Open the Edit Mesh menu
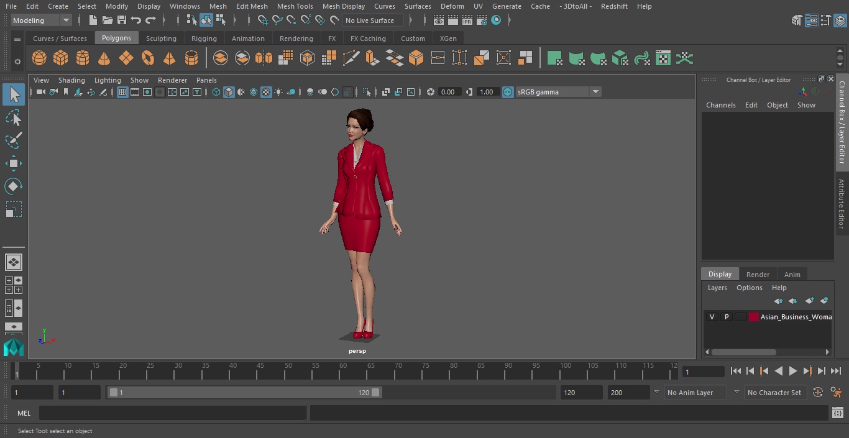The image size is (849, 438). pyautogui.click(x=252, y=6)
